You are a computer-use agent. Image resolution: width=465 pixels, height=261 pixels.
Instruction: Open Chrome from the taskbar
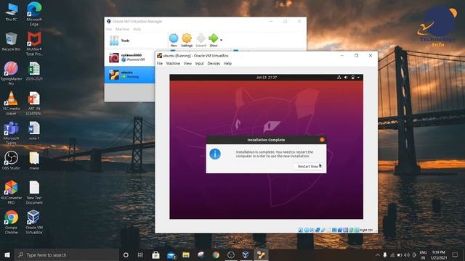[x=216, y=254]
